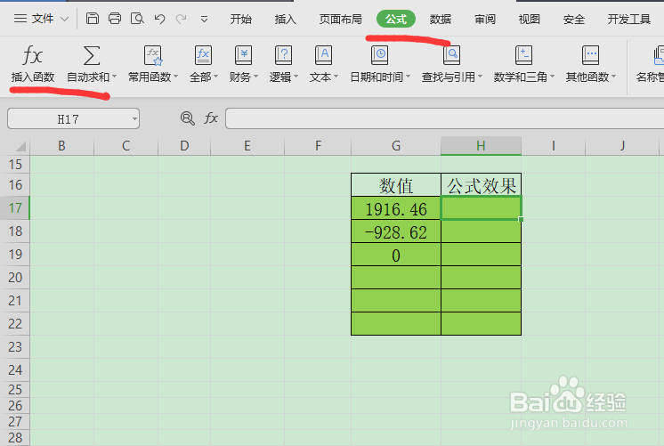Select cell containing -928.62
This screenshot has width=664, height=446.
point(396,231)
